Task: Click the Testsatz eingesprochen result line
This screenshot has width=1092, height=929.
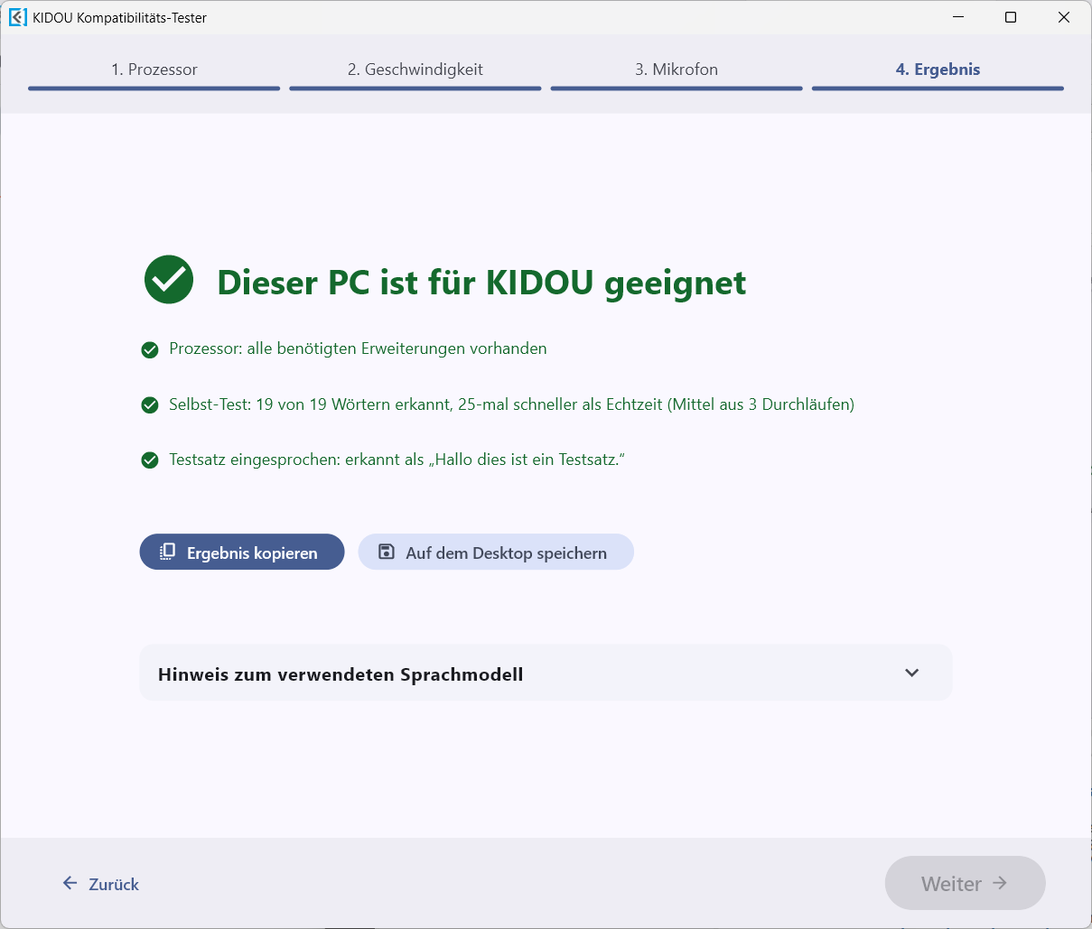Action: click(397, 460)
